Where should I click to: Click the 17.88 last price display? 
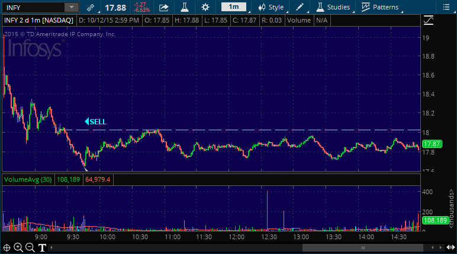115,8
